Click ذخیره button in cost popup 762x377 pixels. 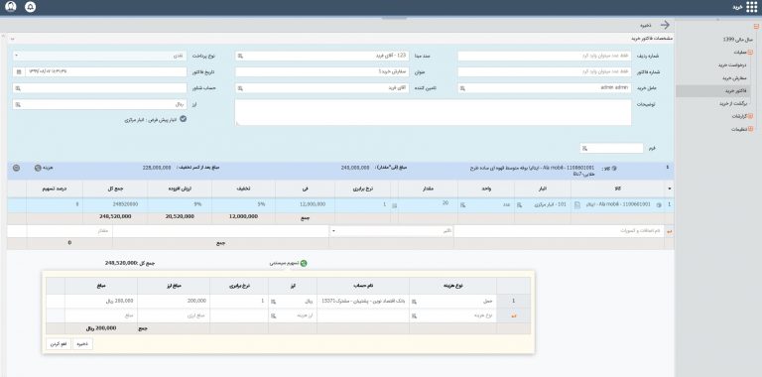[82, 343]
